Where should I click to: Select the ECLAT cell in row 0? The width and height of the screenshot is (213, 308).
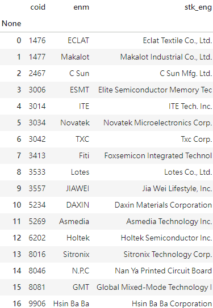pos(78,40)
